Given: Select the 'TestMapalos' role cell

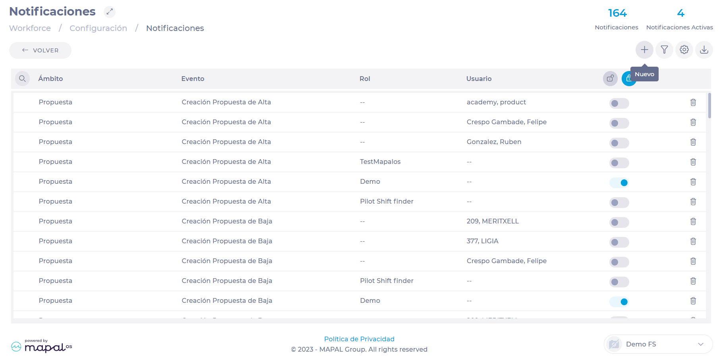Looking at the screenshot, I should pos(380,162).
